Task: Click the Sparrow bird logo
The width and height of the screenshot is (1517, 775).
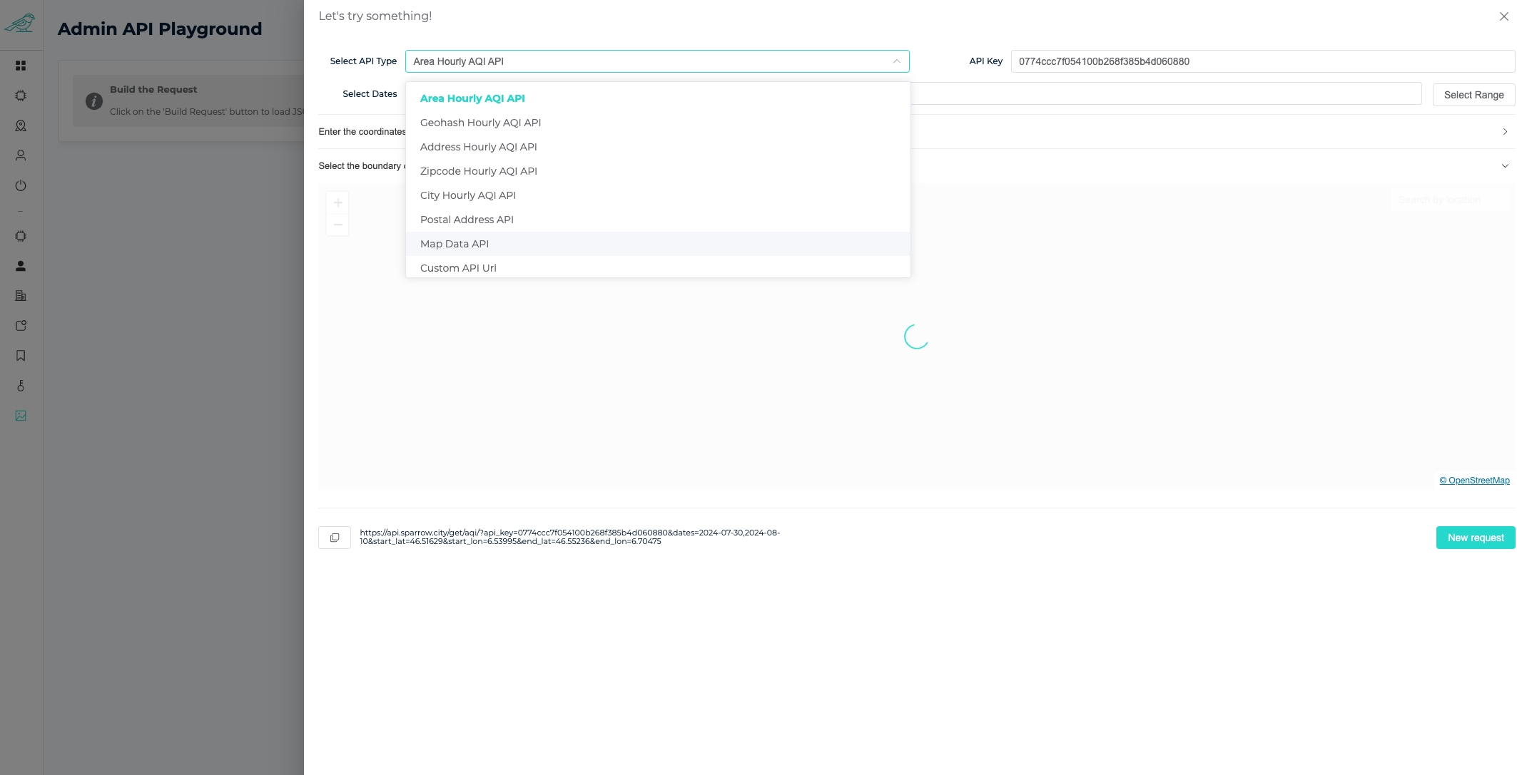Action: [20, 24]
